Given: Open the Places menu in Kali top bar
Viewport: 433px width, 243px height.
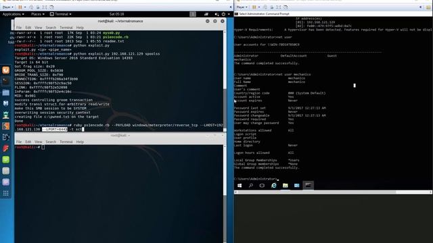Looking at the screenshot, I should [x=38, y=14].
